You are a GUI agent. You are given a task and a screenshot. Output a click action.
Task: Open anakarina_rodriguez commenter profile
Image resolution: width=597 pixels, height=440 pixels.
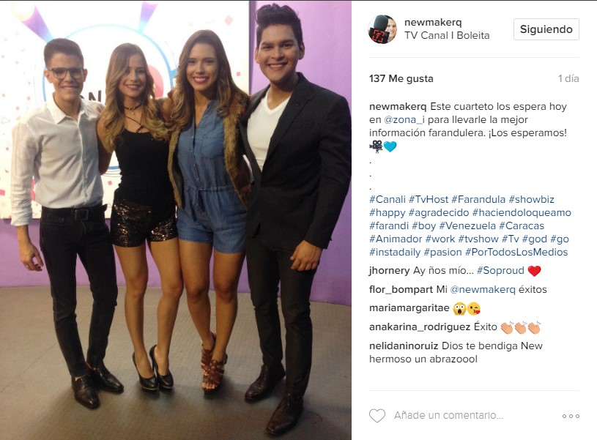coord(420,327)
